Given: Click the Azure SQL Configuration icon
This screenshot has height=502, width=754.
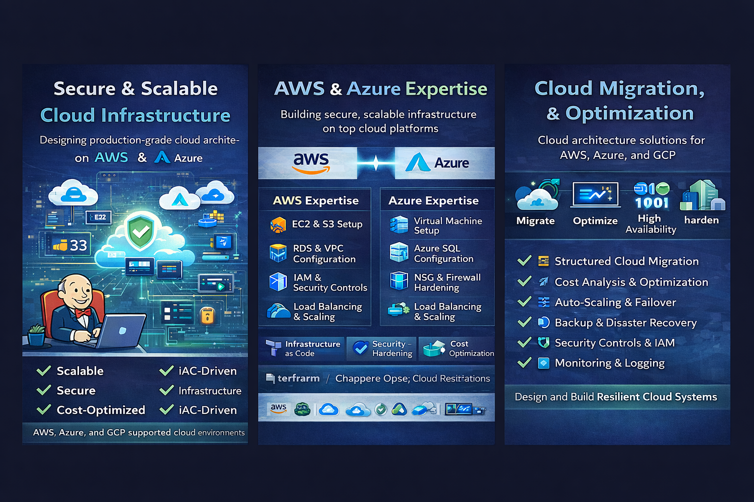Looking at the screenshot, I should pos(399,252).
